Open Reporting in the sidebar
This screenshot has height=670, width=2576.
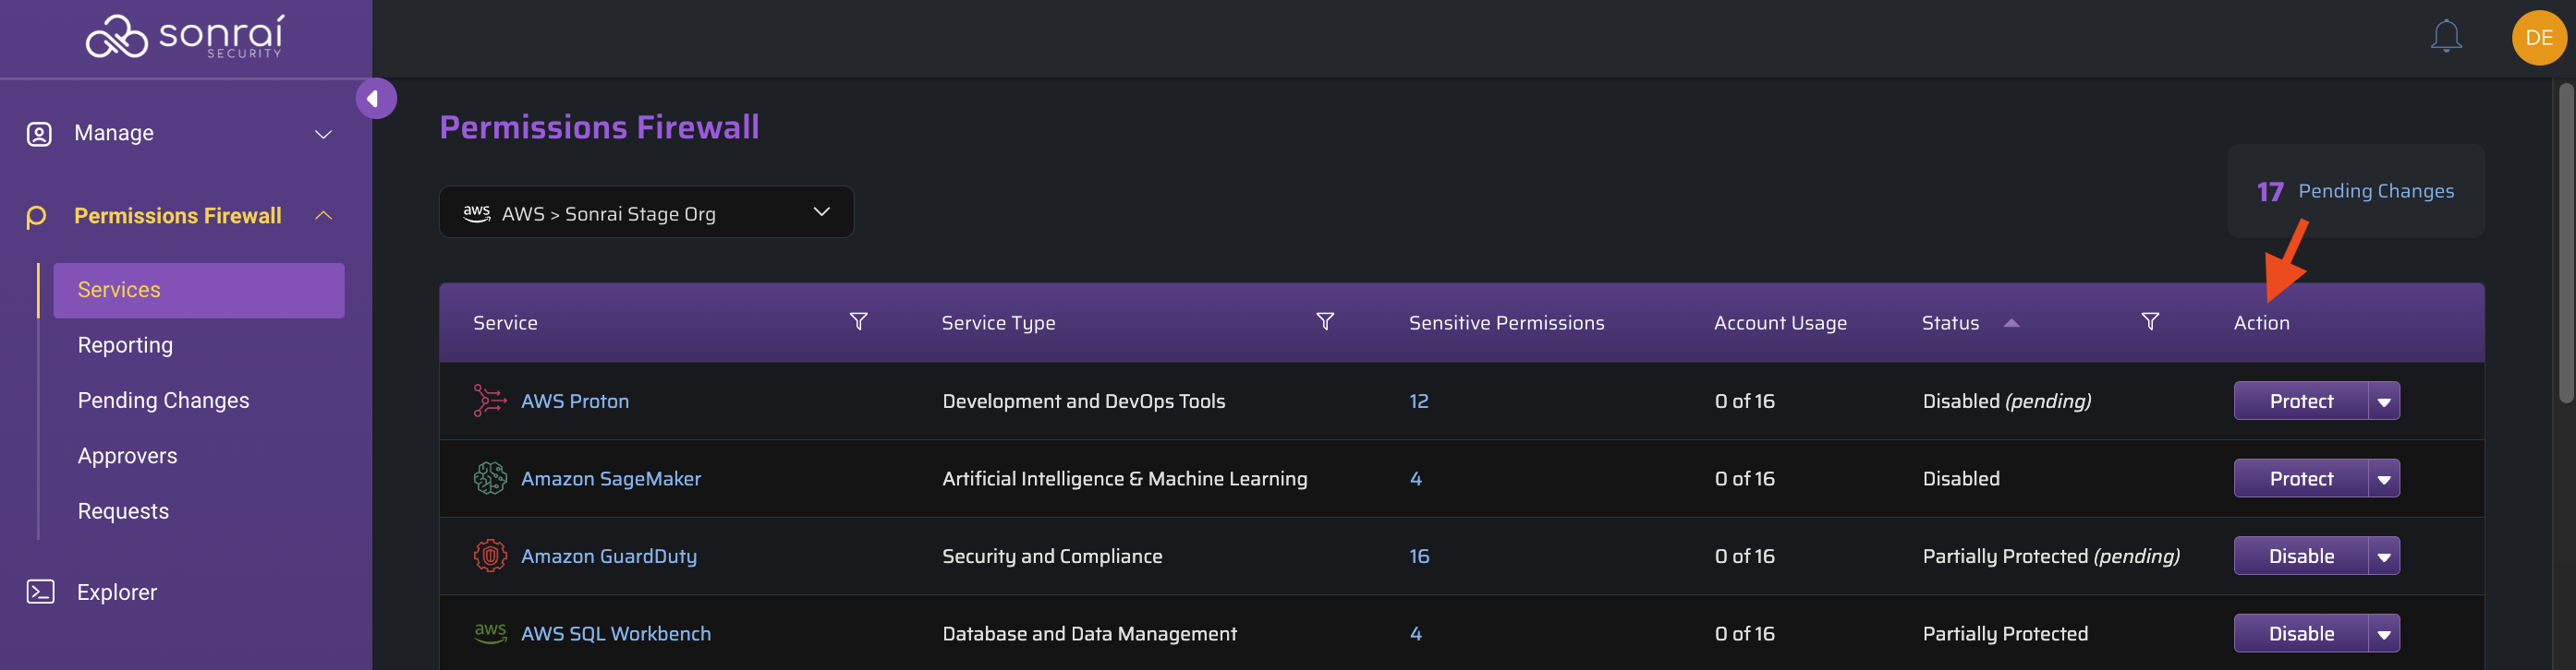[125, 345]
